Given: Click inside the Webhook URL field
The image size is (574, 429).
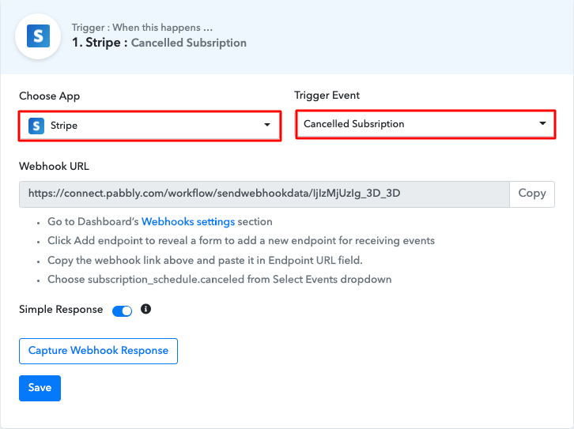Looking at the screenshot, I should (264, 194).
